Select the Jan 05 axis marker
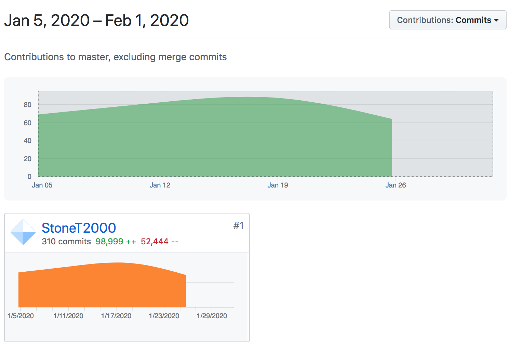510x349 pixels. click(42, 185)
